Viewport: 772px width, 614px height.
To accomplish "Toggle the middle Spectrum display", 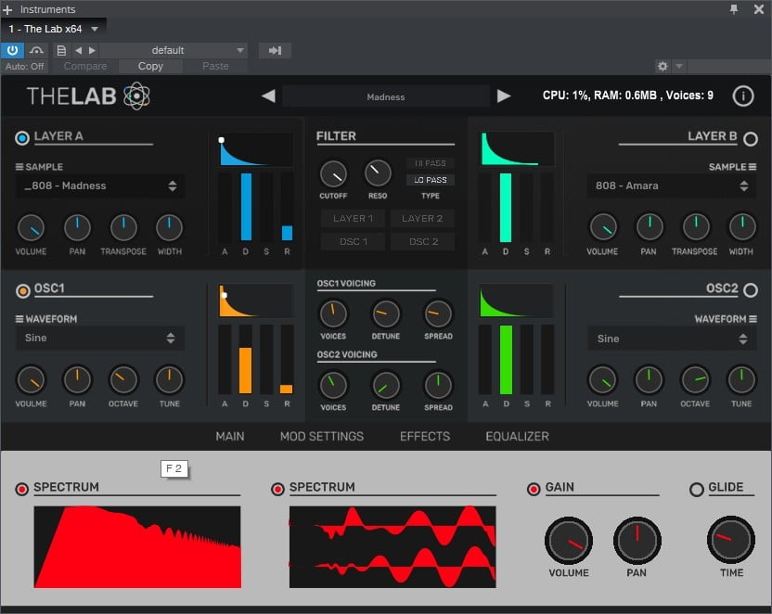I will 277,489.
